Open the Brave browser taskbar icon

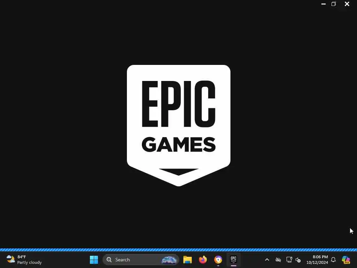pos(218,260)
